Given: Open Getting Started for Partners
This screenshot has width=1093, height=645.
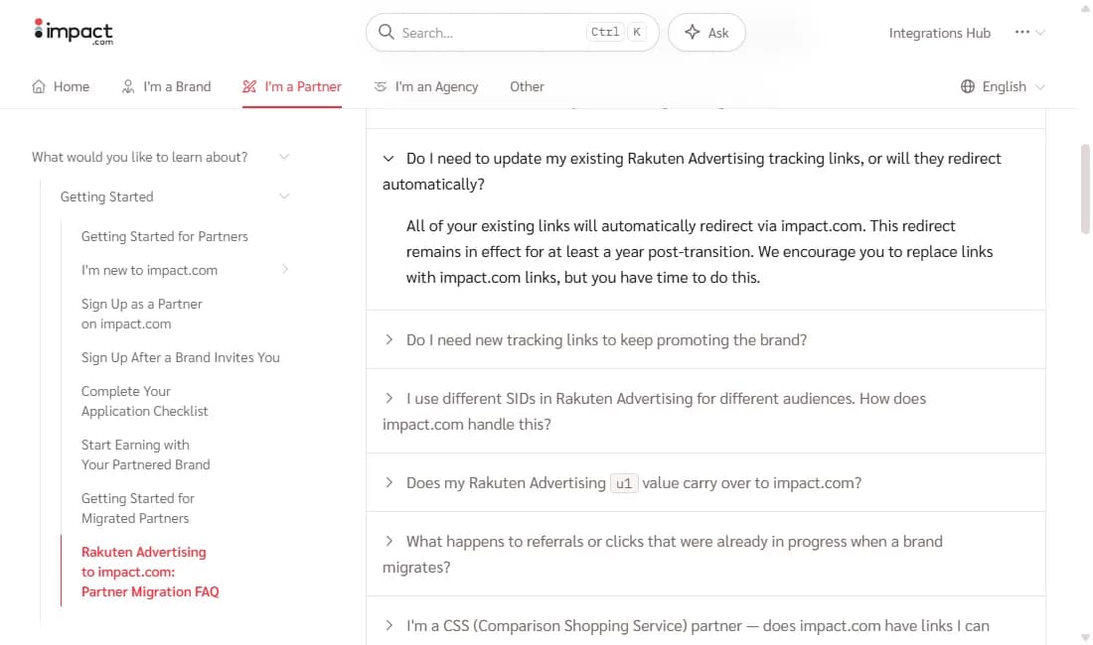Looking at the screenshot, I should coord(165,236).
